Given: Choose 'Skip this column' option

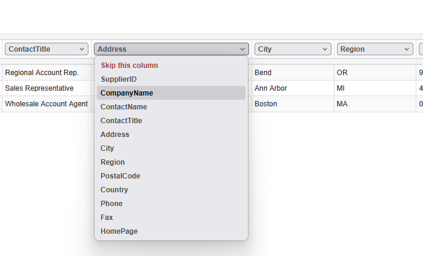Looking at the screenshot, I should [x=129, y=65].
